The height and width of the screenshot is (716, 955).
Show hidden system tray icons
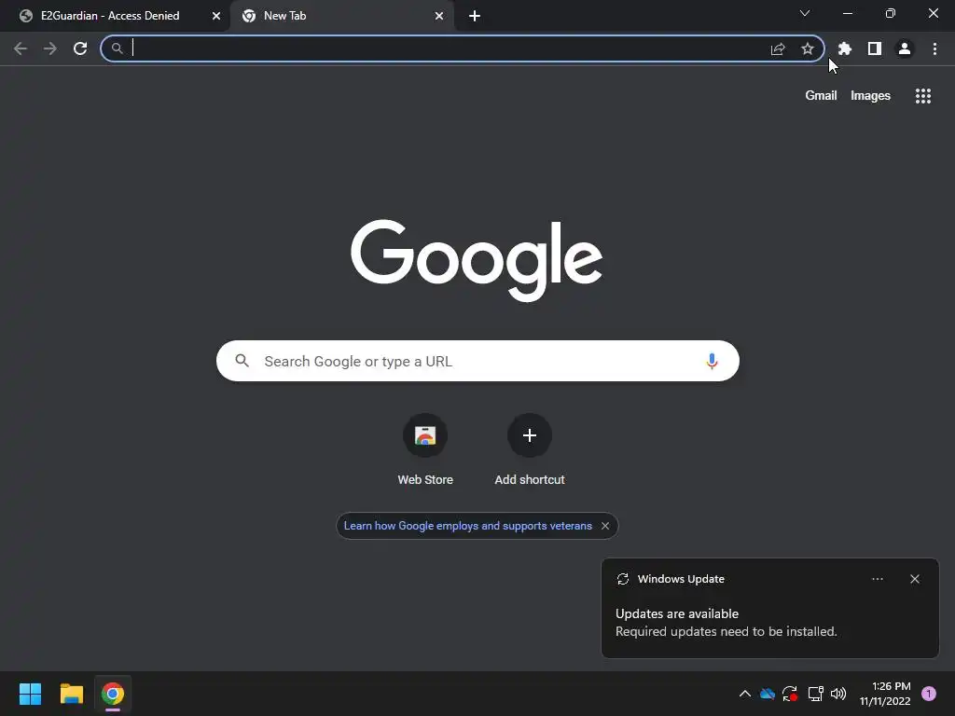tap(745, 694)
